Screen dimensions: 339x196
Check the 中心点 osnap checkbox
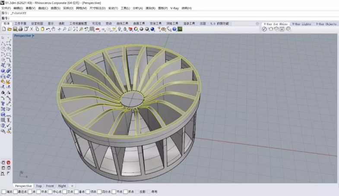pos(50,192)
